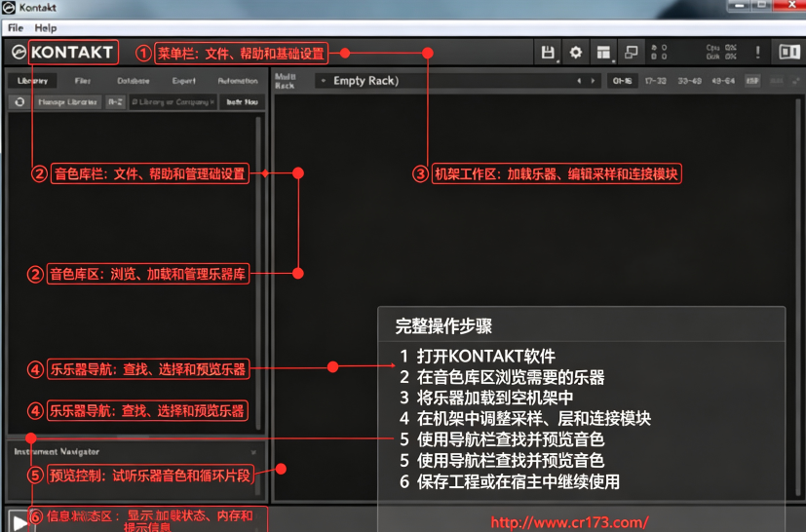Hit the exclamation mark panic button
The image size is (806, 532).
[757, 52]
